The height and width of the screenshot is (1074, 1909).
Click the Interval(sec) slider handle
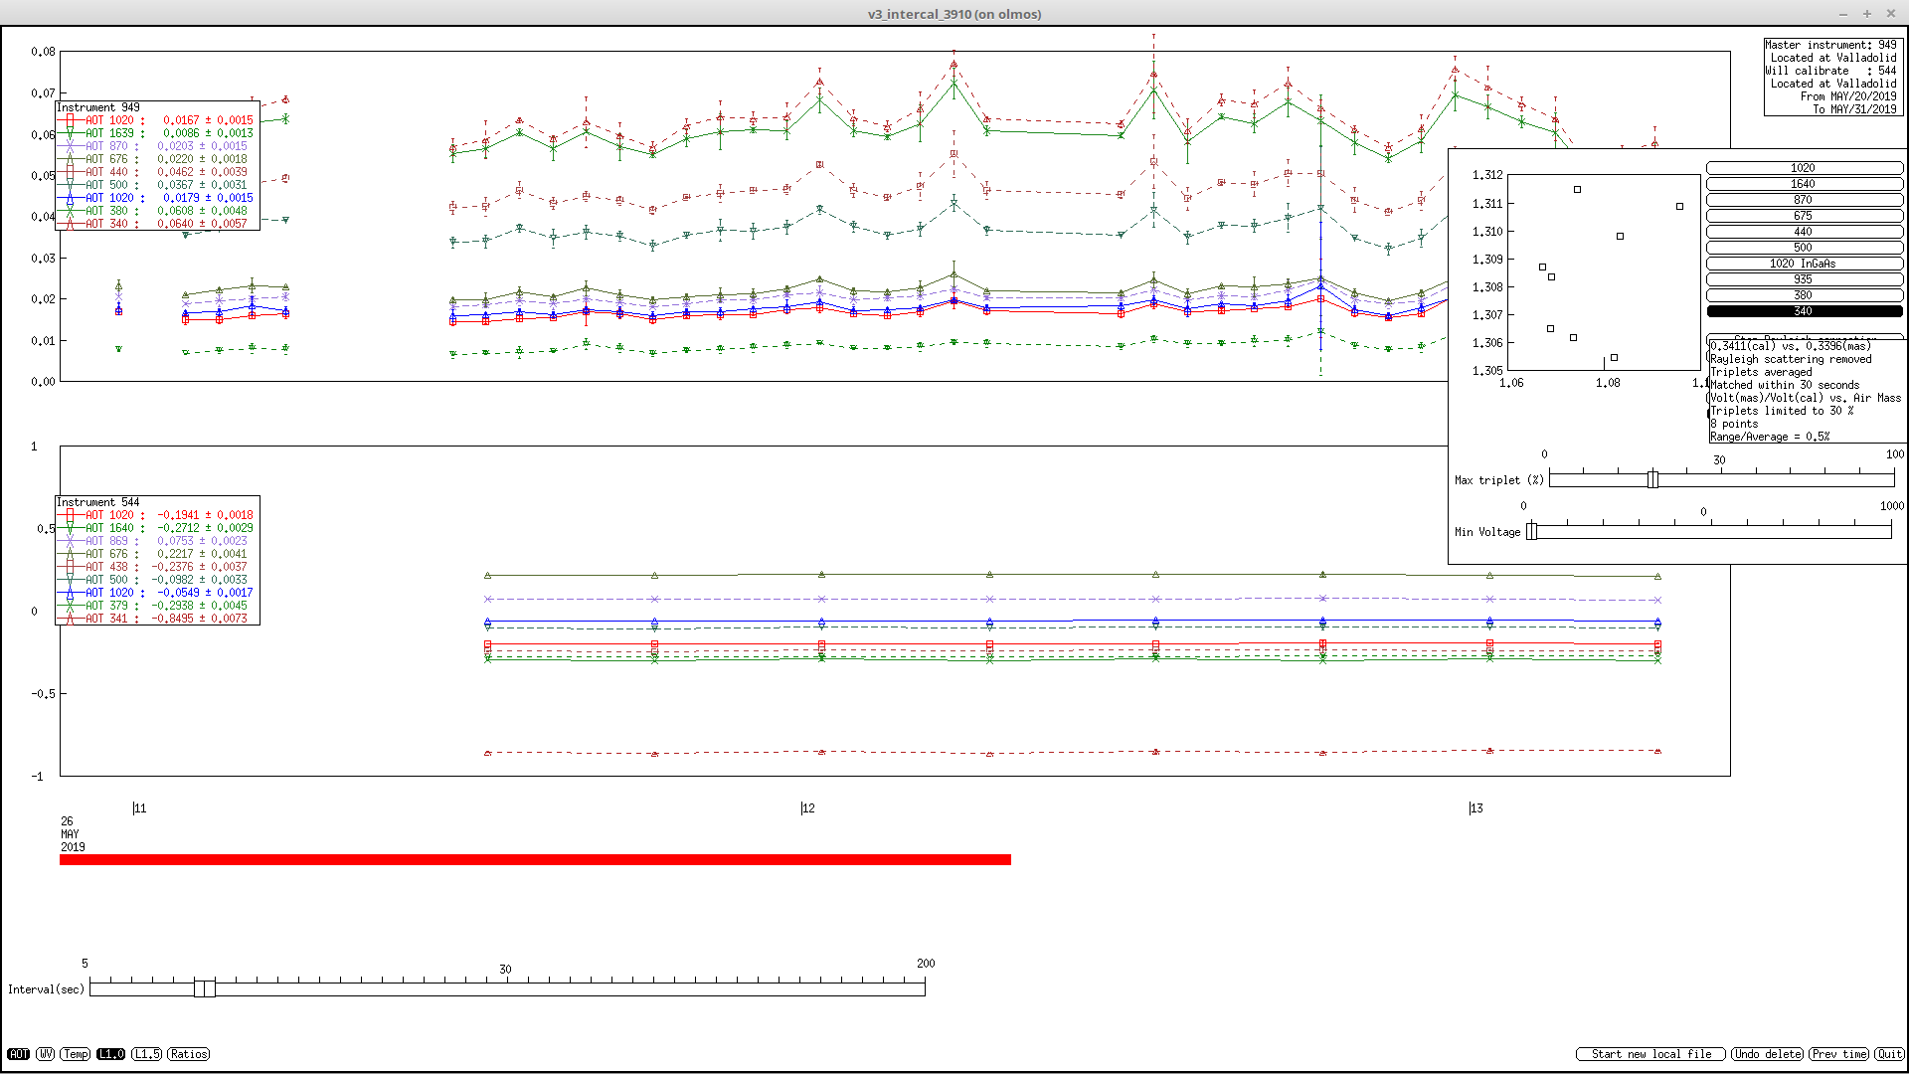pos(205,987)
